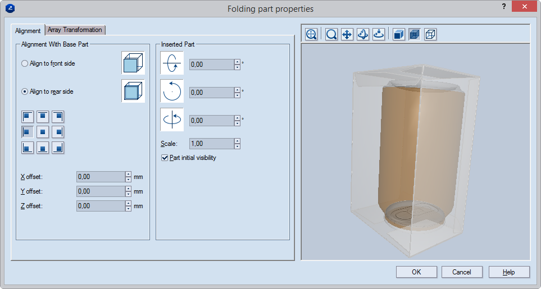Click the zoom to fit icon
The image size is (541, 289).
[x=311, y=34]
